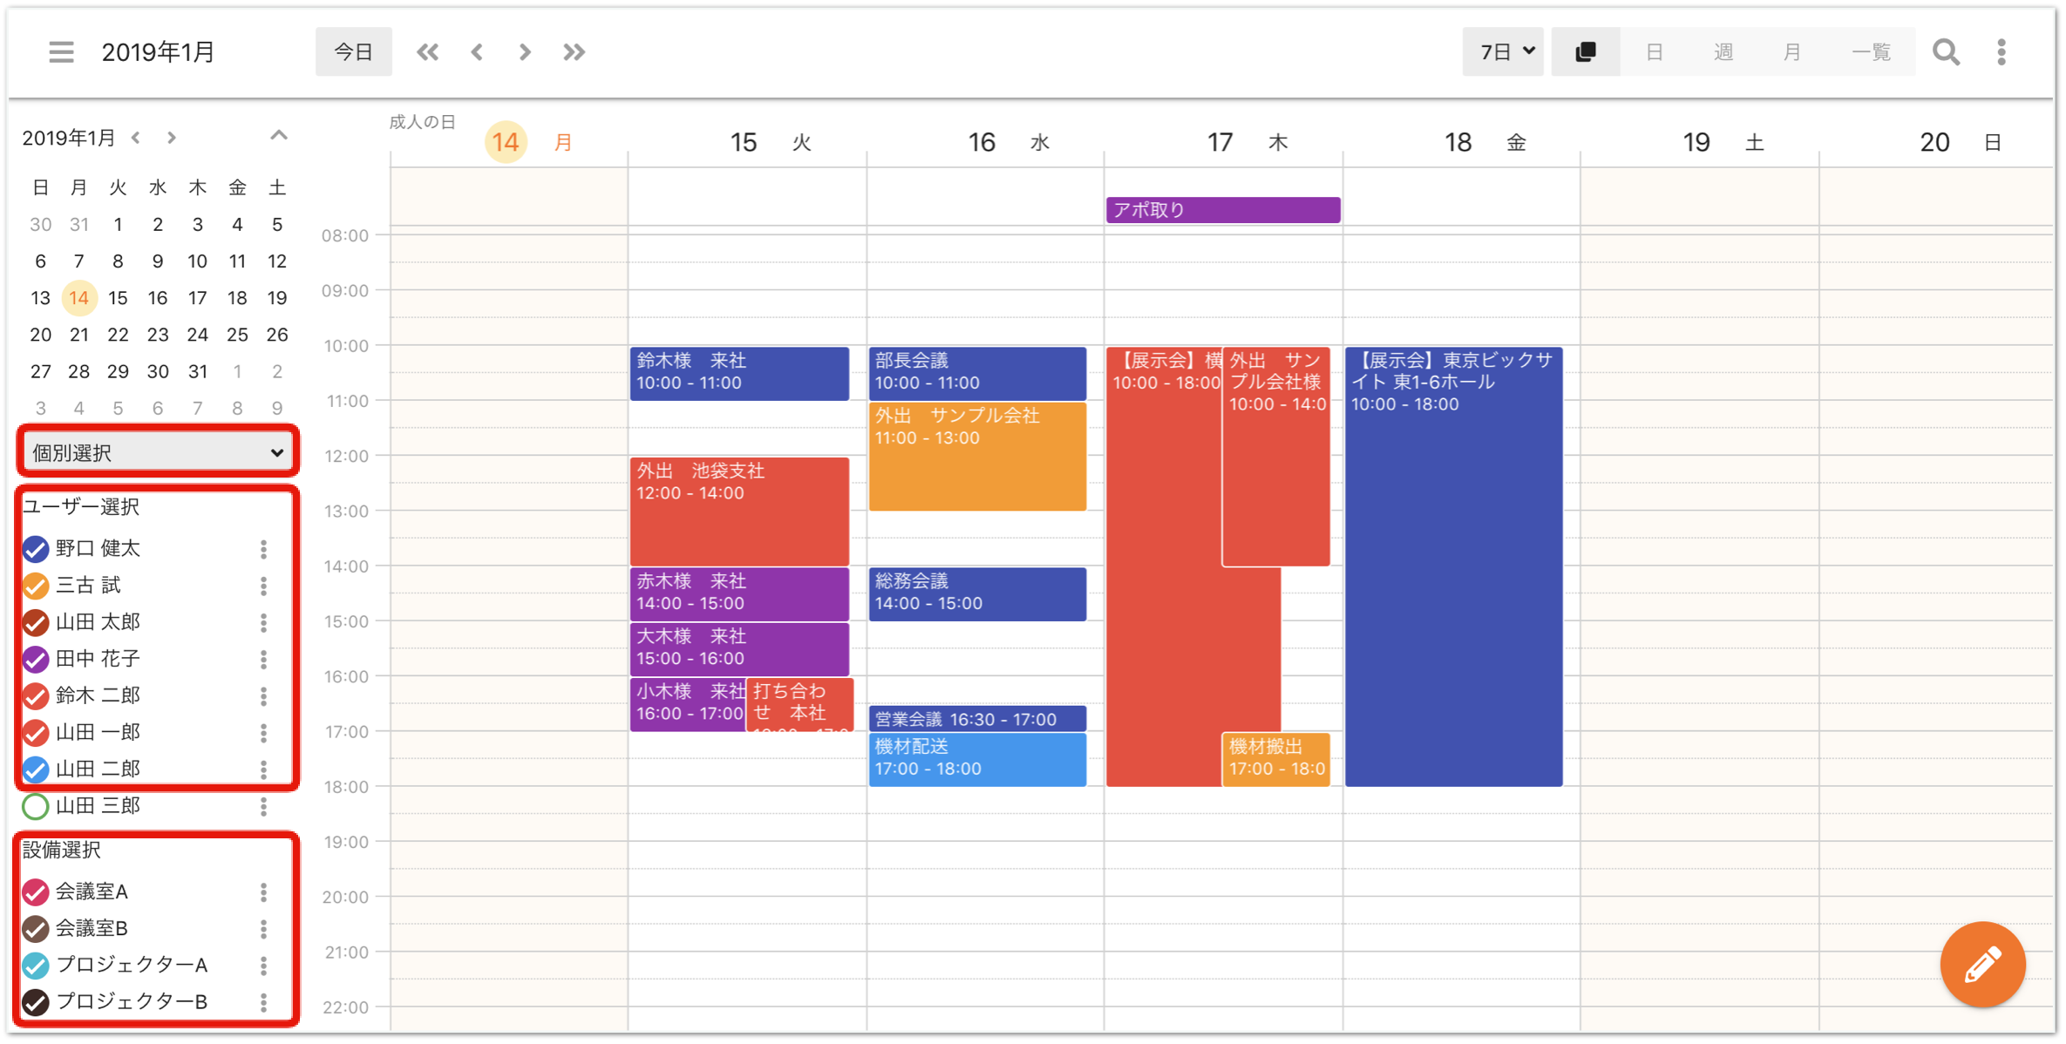Open event 機材配送 17:00-18:00
2066x1044 pixels.
point(977,759)
